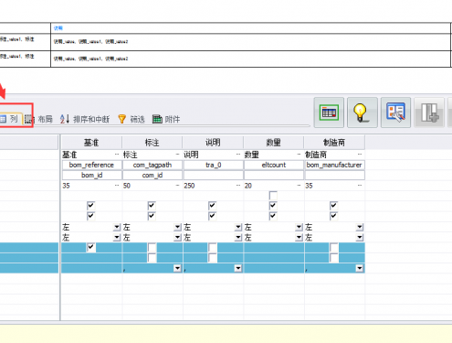Click the empty field below tra_0
Screen dimensions: 452x343
coord(213,176)
